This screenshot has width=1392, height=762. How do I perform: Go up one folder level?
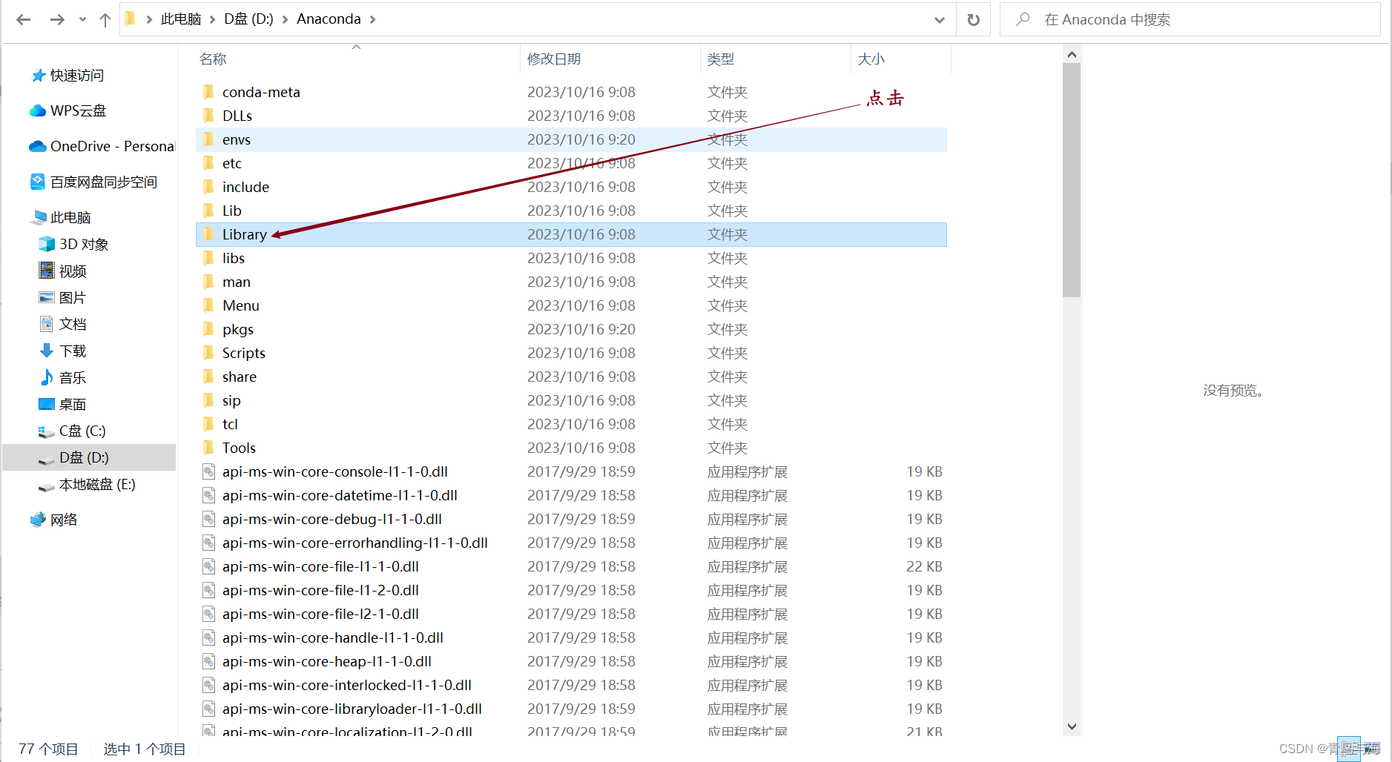(x=105, y=19)
